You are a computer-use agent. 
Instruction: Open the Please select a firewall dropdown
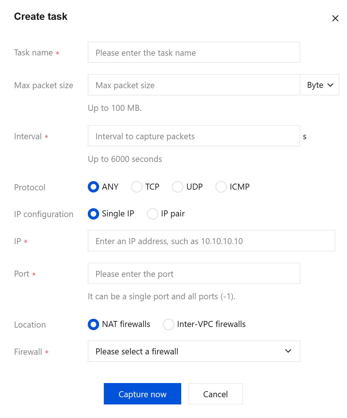[194, 351]
